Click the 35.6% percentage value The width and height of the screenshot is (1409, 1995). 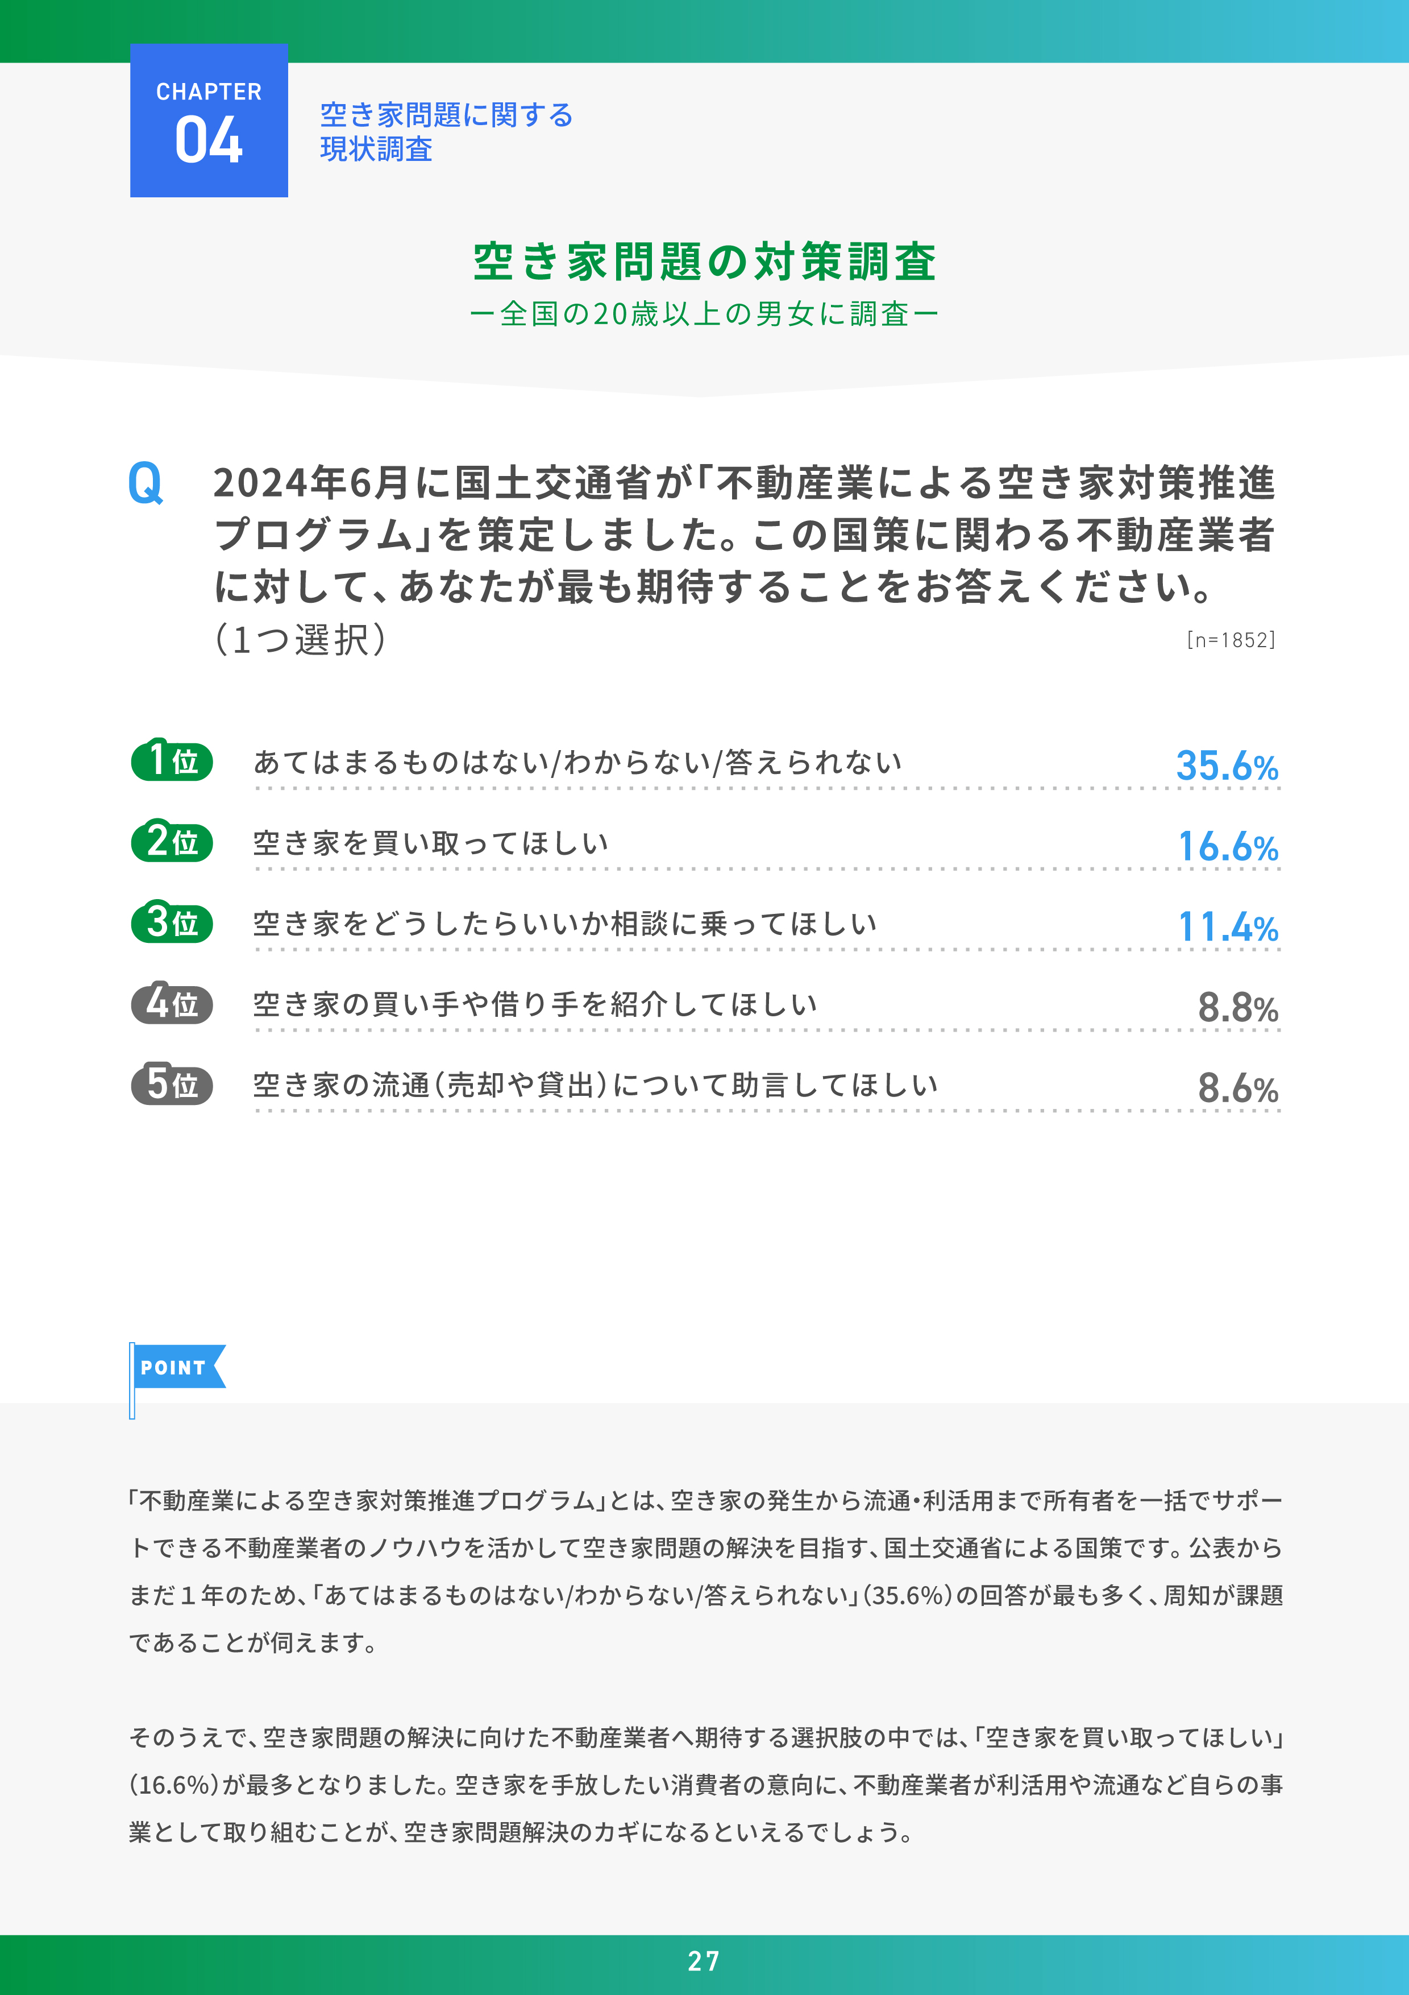point(1227,767)
